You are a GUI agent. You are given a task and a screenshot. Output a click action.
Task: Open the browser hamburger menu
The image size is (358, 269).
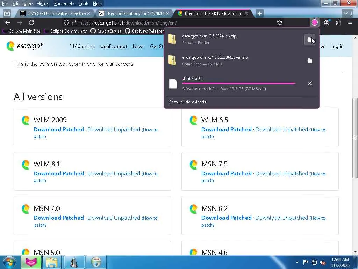350,22
